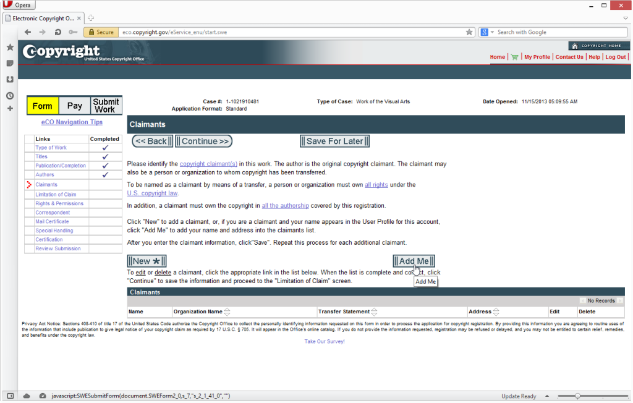This screenshot has width=633, height=403.
Task: Click Log Out link
Action: [x=615, y=57]
